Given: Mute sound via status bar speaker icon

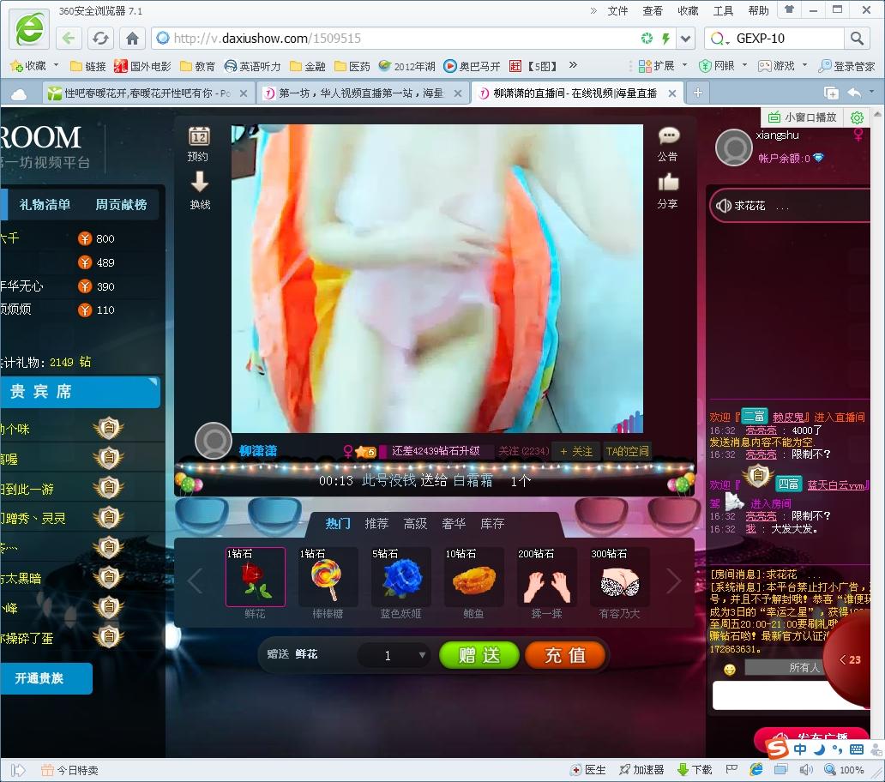Looking at the screenshot, I should click(806, 770).
